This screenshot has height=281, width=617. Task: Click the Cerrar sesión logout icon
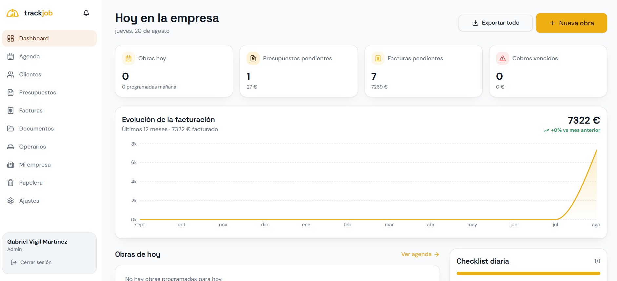coord(14,262)
